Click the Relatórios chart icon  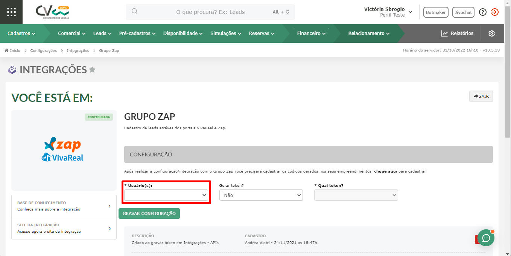pos(445,33)
